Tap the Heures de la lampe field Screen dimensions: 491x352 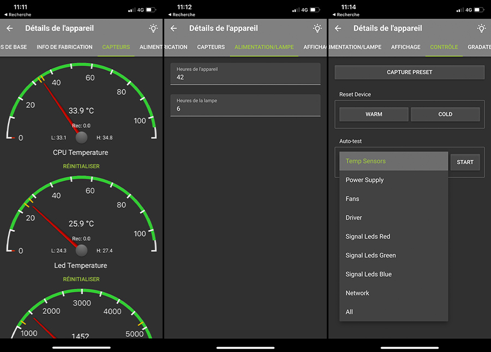click(245, 105)
